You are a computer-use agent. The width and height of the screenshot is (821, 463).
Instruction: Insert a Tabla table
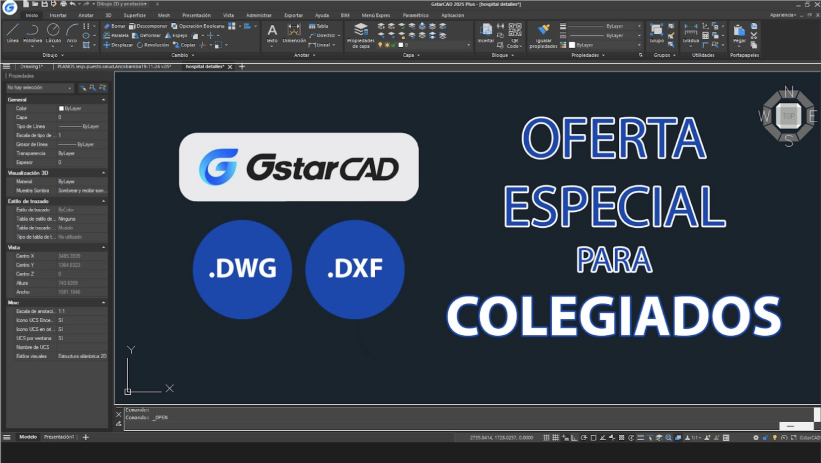[x=318, y=26]
